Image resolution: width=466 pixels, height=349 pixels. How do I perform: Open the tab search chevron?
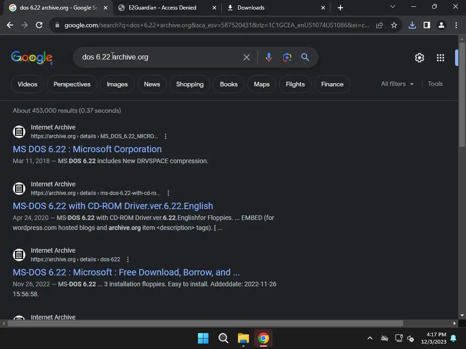(393, 6)
